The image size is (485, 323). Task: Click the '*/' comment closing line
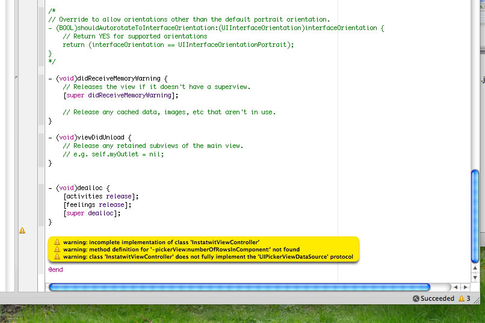pyautogui.click(x=52, y=61)
